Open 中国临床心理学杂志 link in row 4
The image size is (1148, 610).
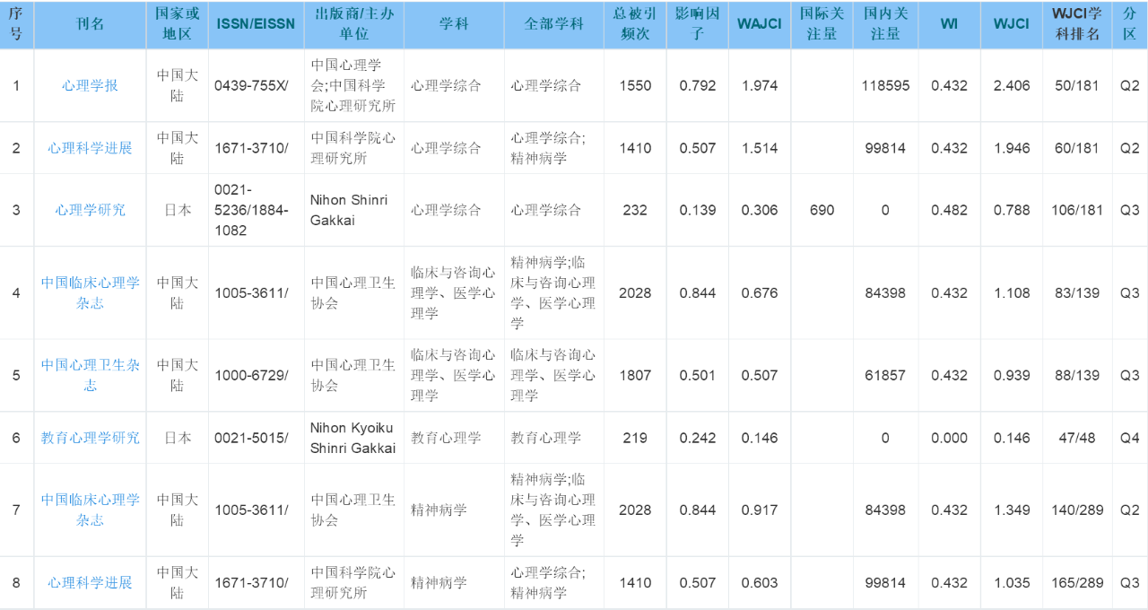pos(90,292)
